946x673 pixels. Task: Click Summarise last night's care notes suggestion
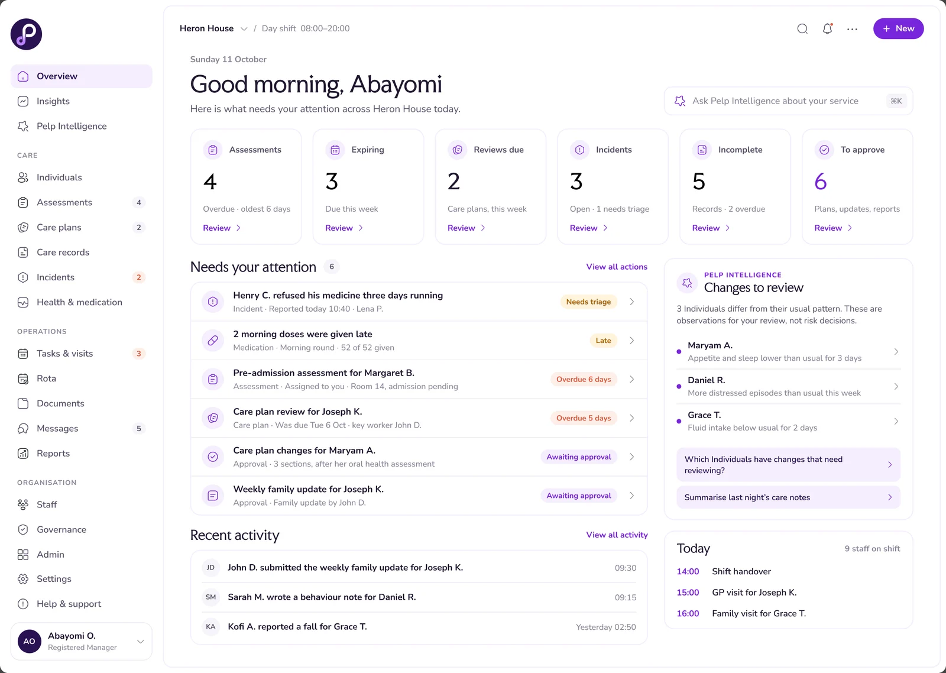point(788,497)
